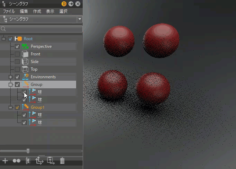The height and width of the screenshot is (169, 236).
Task: Open the ファイル menu
Action: click(x=9, y=11)
